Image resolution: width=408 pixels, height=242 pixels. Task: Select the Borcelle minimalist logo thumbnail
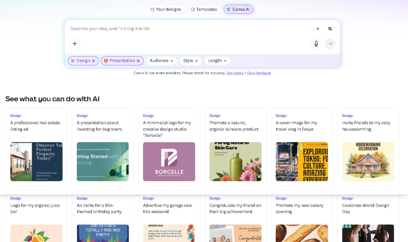tap(169, 162)
